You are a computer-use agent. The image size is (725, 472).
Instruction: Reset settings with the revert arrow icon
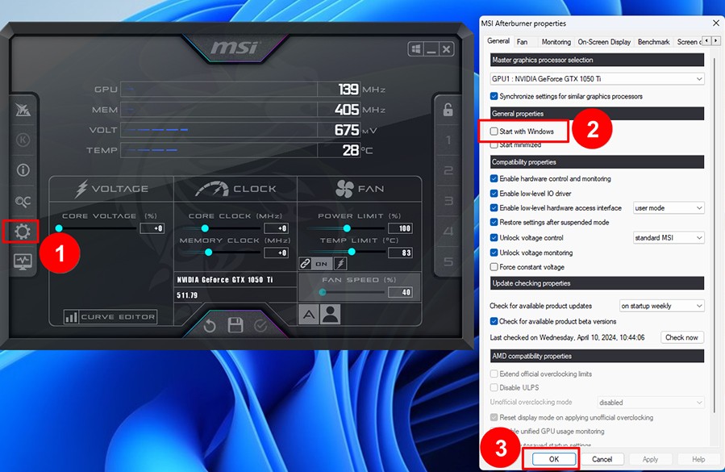(x=210, y=326)
